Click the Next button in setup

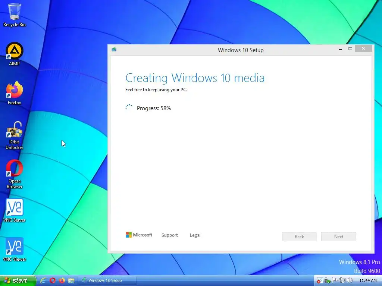click(x=339, y=236)
